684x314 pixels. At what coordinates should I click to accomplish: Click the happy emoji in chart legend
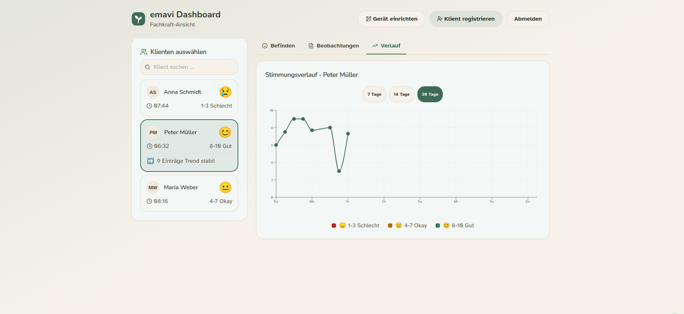coord(446,226)
